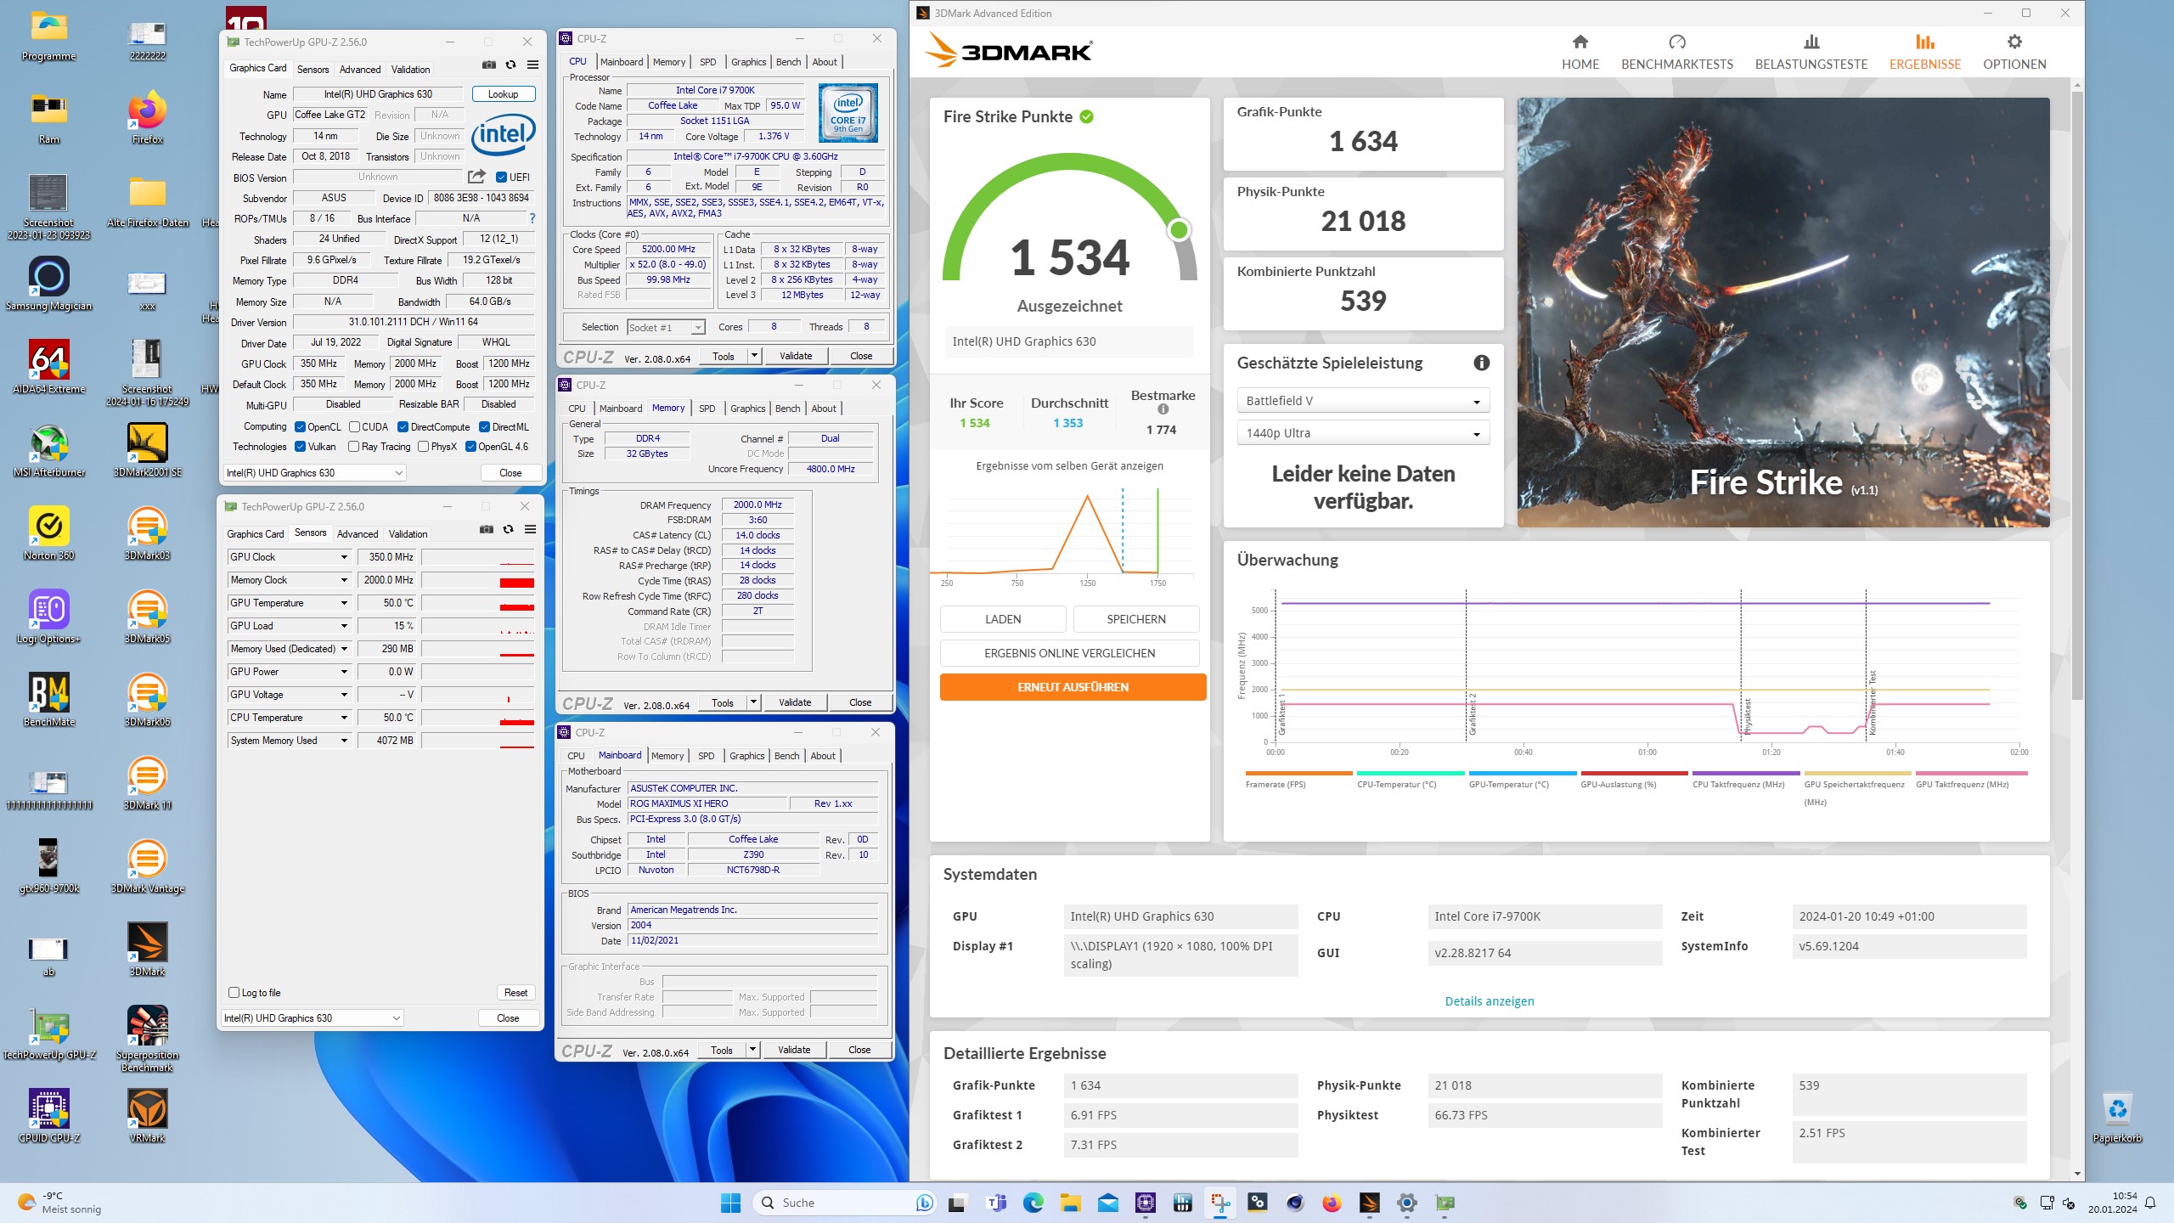
Task: Open Papierkorb recycle bin icon
Action: tap(2117, 1116)
